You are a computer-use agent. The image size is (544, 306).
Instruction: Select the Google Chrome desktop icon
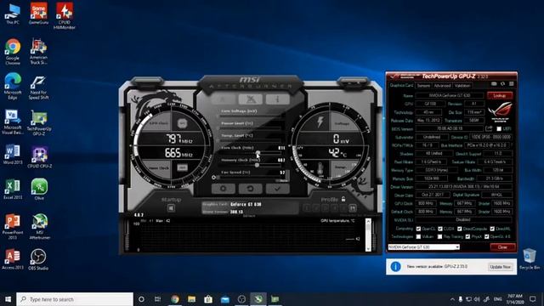point(13,52)
